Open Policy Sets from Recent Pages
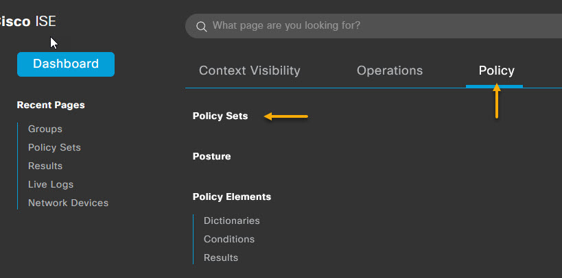 point(54,147)
